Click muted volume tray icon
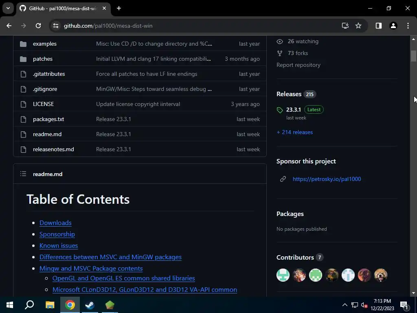Viewport: 417px width, 313px height. coord(364,305)
